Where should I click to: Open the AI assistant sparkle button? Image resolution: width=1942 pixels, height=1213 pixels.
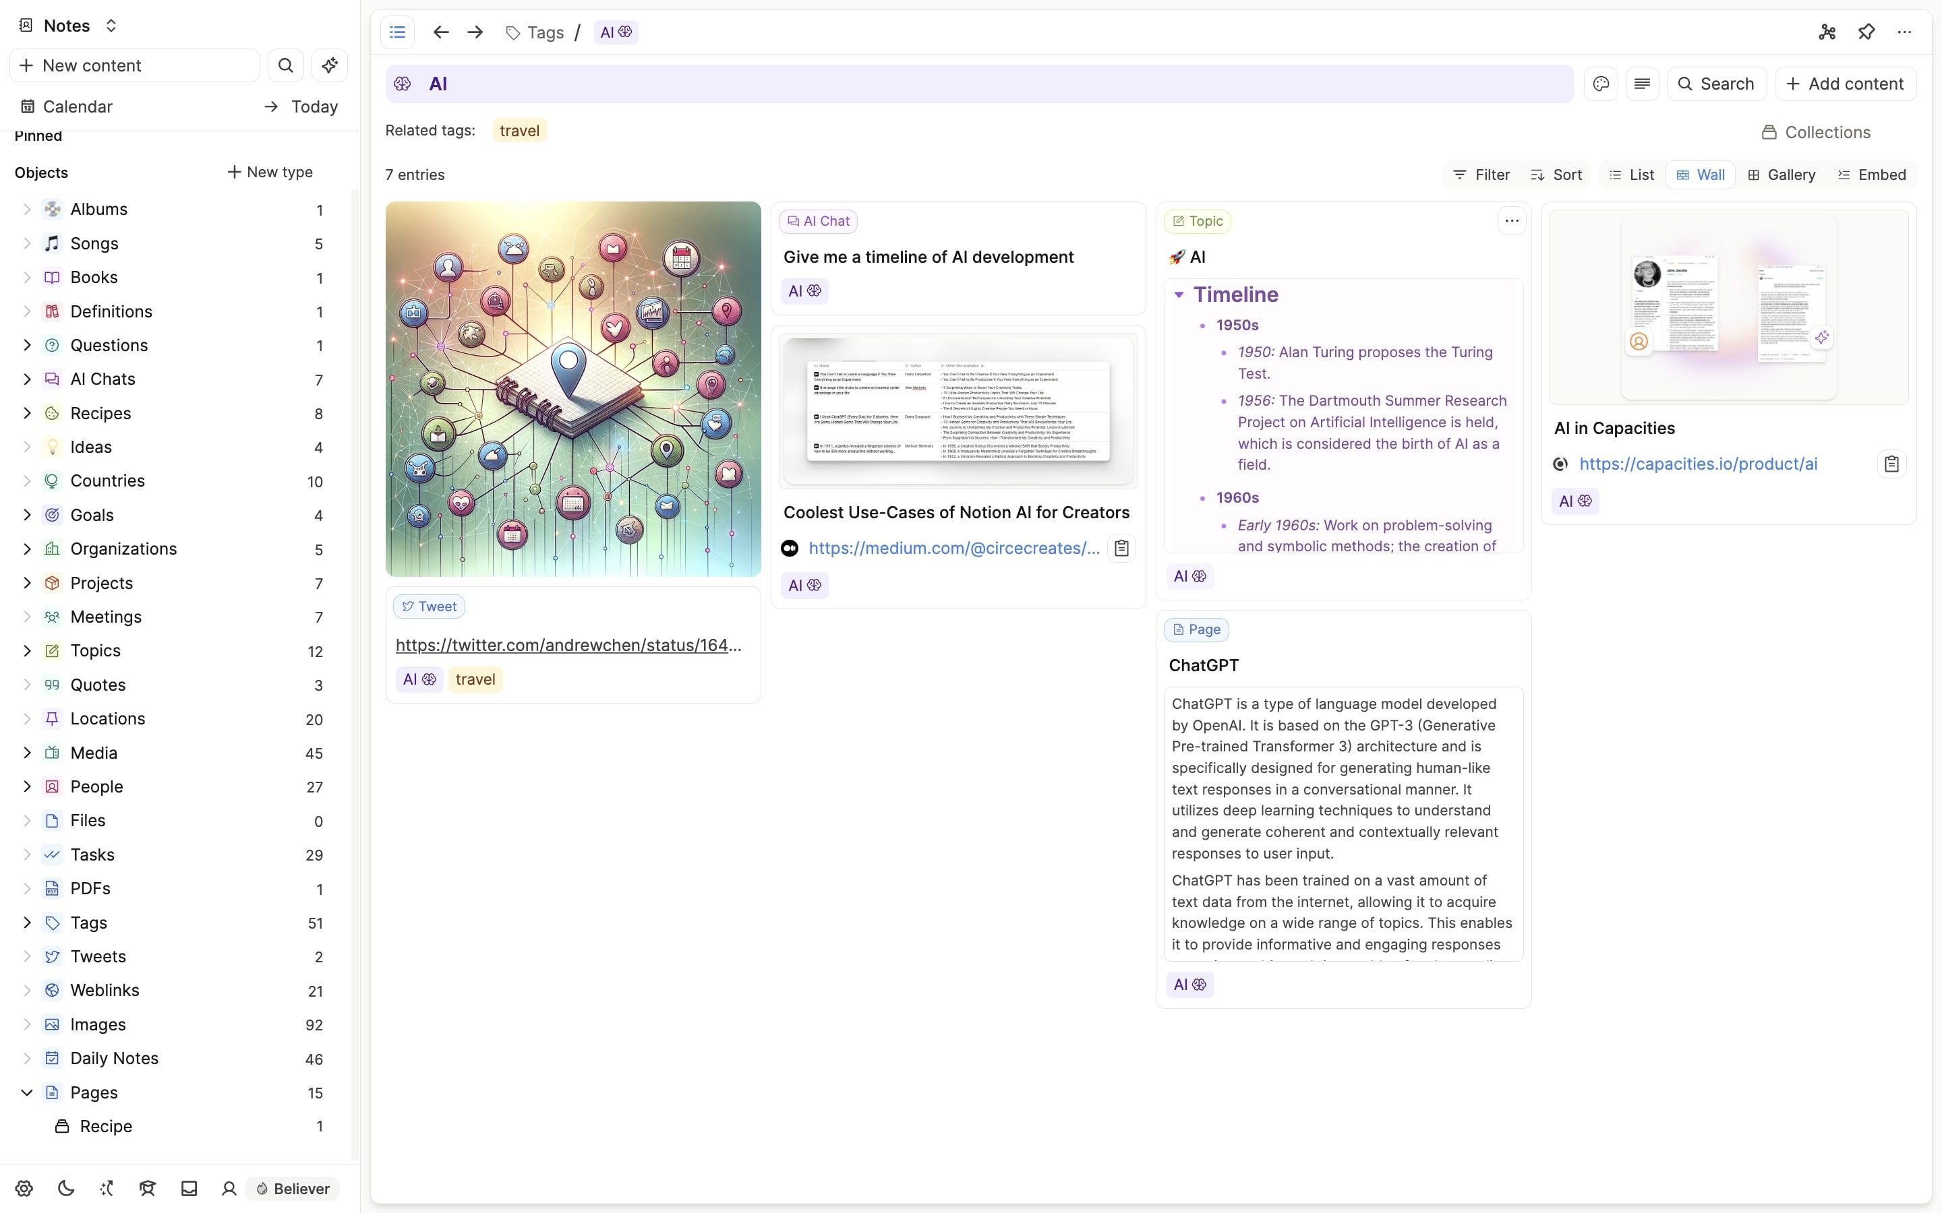coord(329,66)
